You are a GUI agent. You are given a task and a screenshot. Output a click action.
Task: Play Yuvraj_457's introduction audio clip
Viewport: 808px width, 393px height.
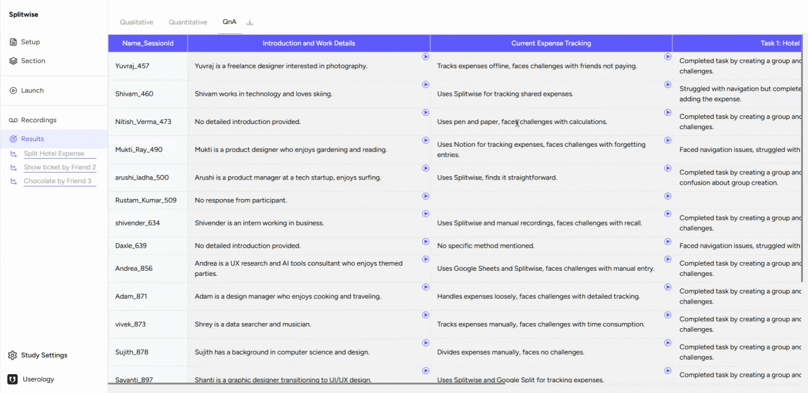[x=425, y=57]
